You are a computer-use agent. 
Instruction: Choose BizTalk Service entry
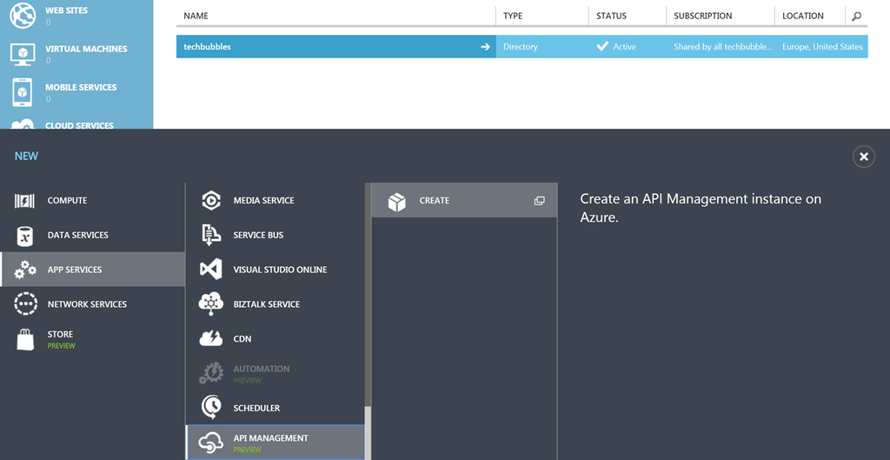pos(276,304)
